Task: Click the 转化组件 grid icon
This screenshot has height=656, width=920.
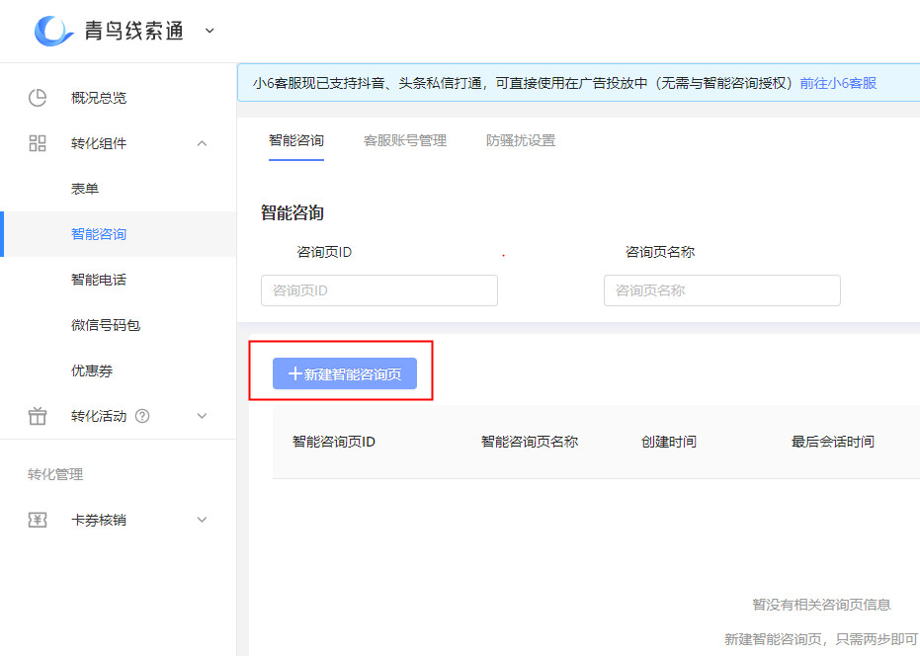Action: point(38,143)
